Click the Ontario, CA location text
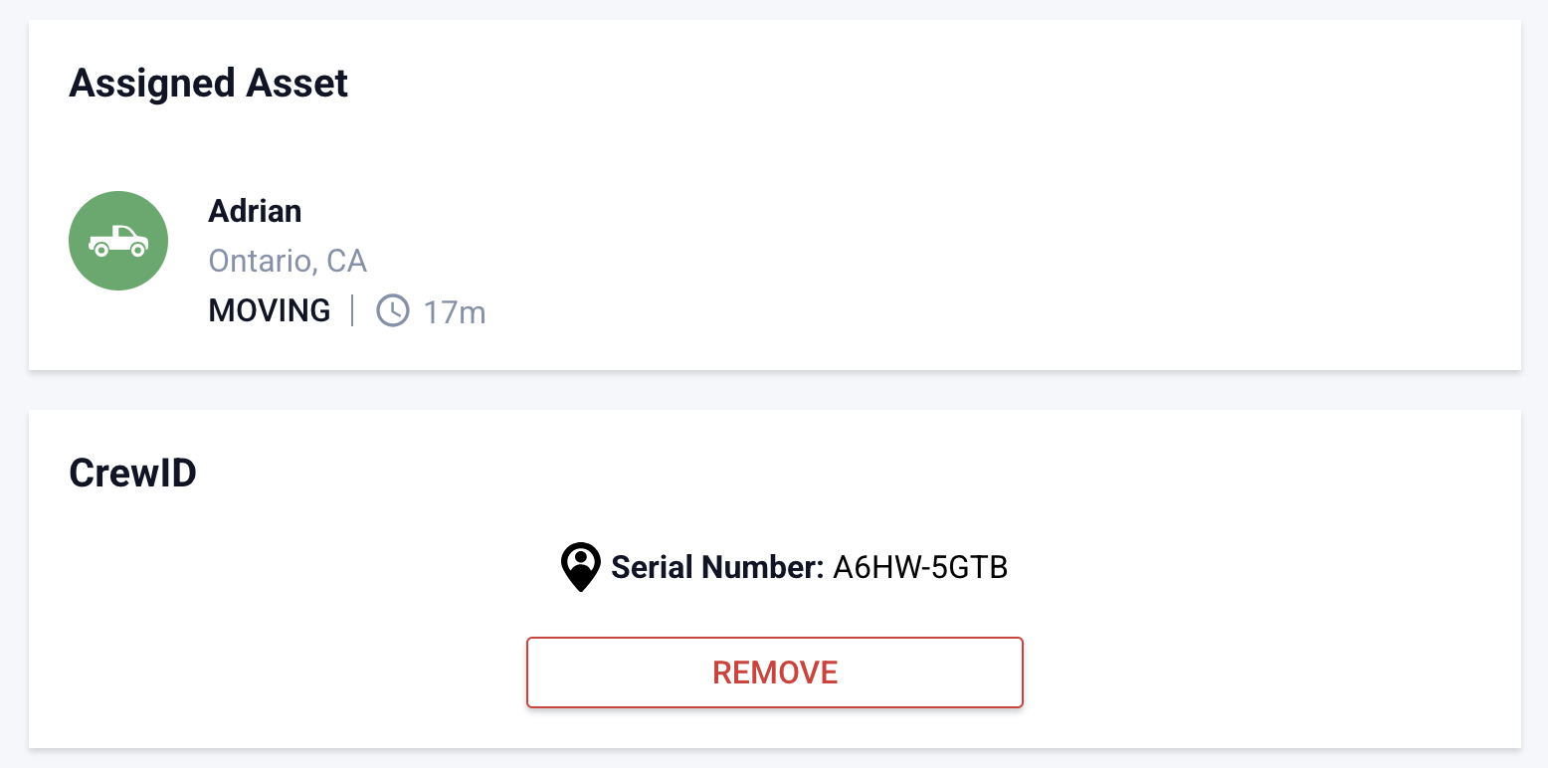The width and height of the screenshot is (1548, 768). [x=288, y=261]
